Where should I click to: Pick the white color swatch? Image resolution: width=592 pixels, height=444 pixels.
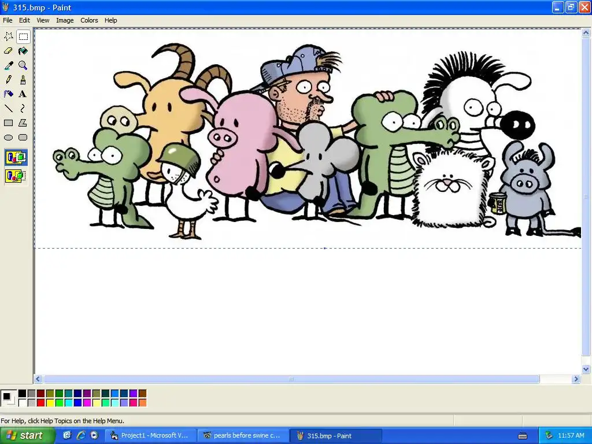point(23,403)
